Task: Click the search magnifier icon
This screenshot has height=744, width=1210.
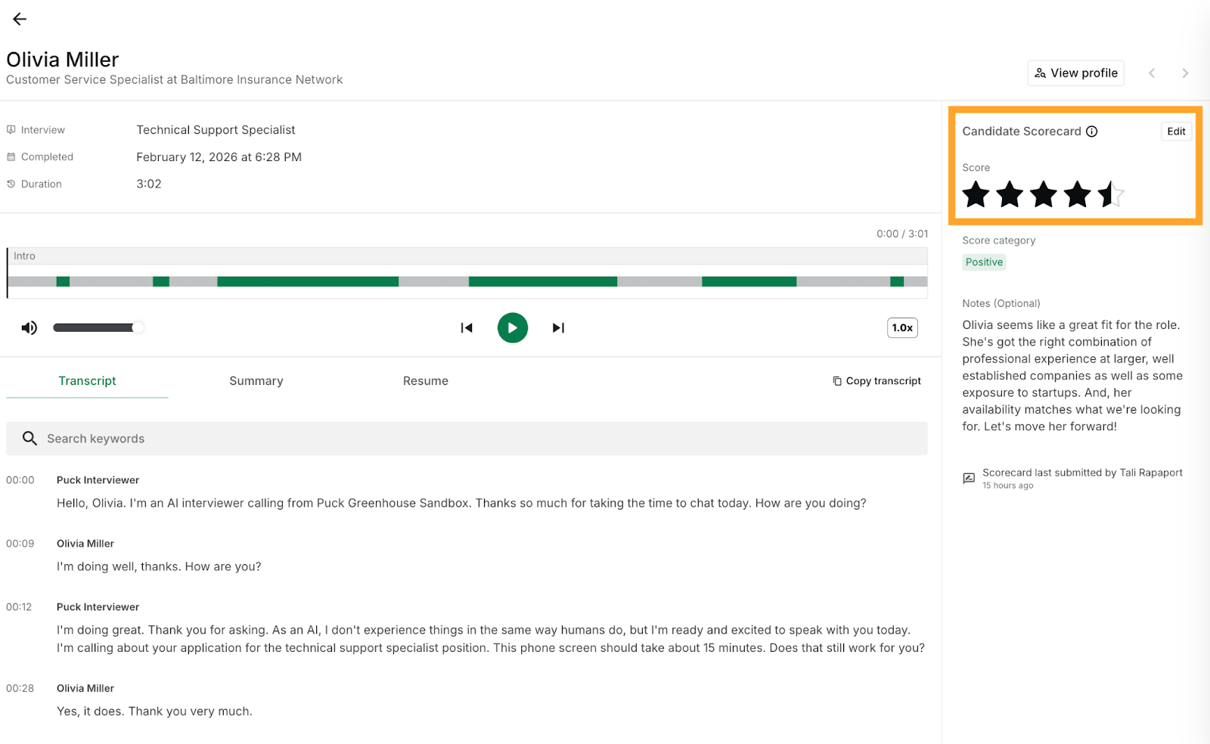Action: (x=29, y=439)
